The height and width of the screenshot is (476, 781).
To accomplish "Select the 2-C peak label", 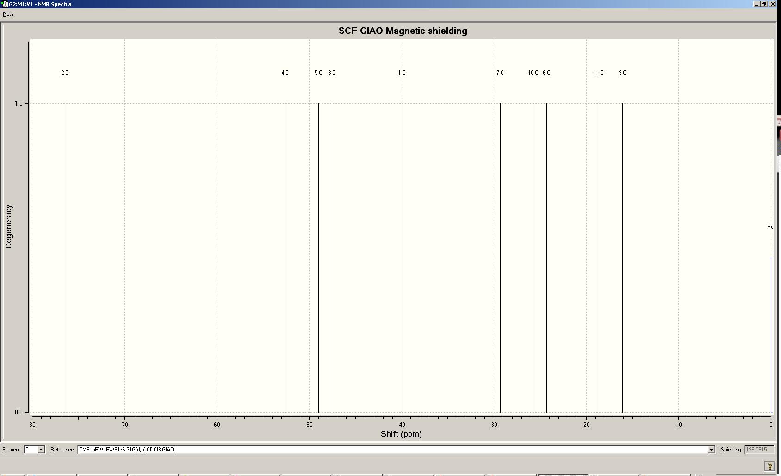I will [x=65, y=73].
